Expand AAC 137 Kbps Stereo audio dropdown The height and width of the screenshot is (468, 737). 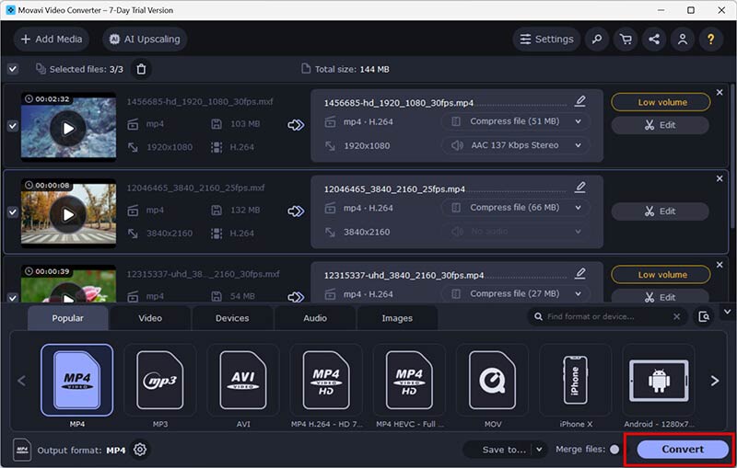[x=579, y=145]
